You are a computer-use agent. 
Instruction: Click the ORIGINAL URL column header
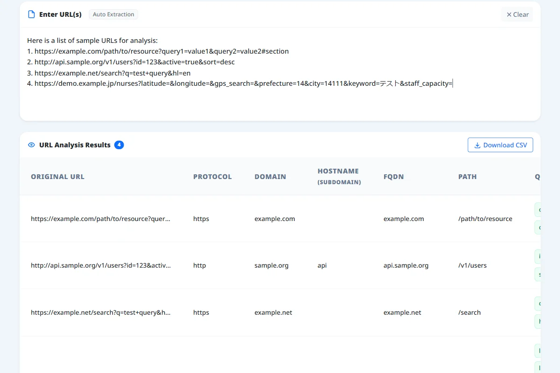[x=58, y=177]
